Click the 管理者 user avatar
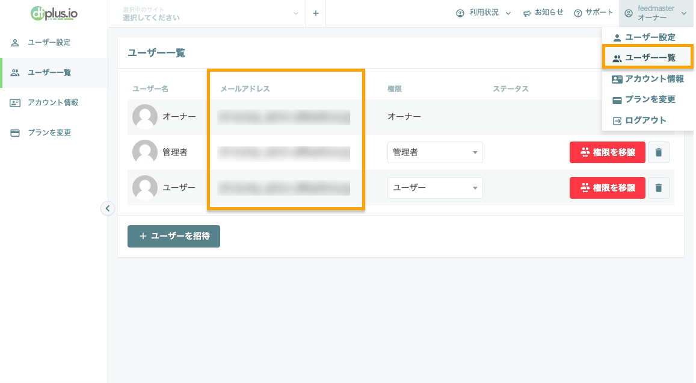This screenshot has height=383, width=696. pos(145,152)
